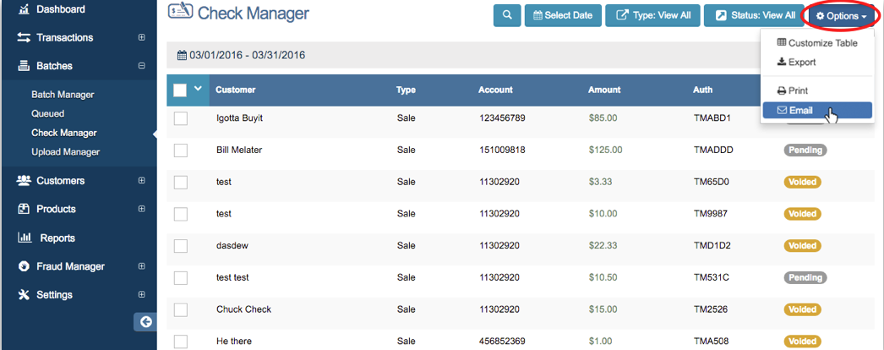The height and width of the screenshot is (350, 884).
Task: Click the Settings wrench icon
Action: click(x=24, y=295)
